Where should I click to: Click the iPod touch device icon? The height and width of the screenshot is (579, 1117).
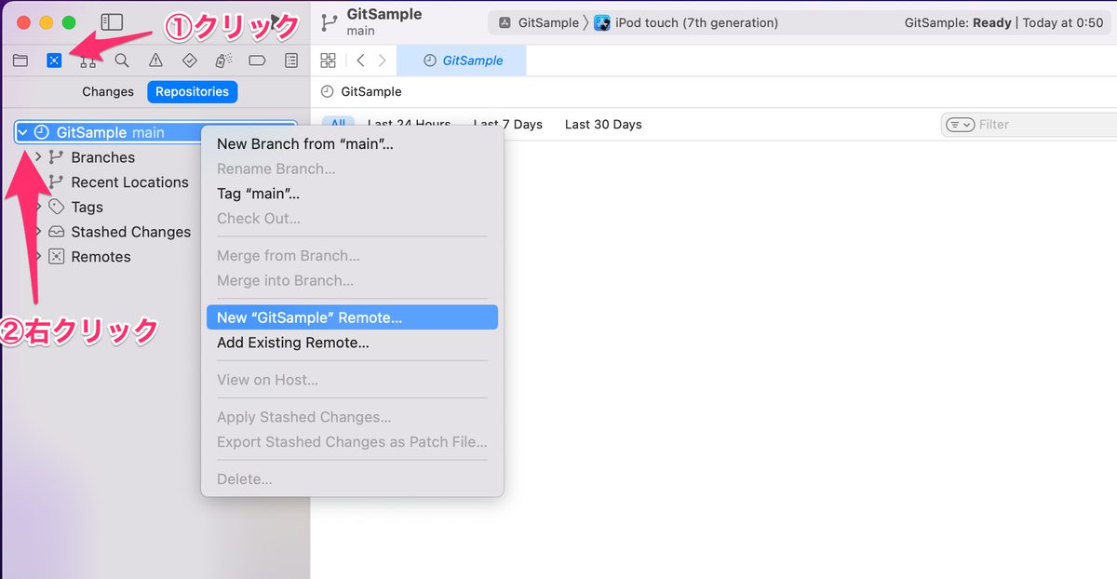tap(602, 22)
